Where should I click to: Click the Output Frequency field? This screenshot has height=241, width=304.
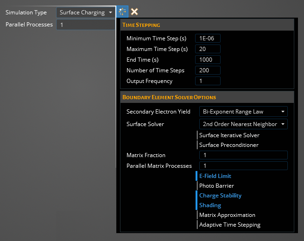(208, 81)
